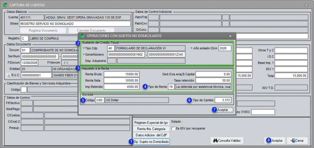Image resolution: width=314 pixels, height=148 pixels.
Task: Click the Dep. Aduanera code field
Action: click(112, 61)
